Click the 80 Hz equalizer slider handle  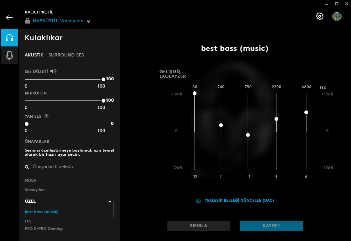click(x=195, y=93)
